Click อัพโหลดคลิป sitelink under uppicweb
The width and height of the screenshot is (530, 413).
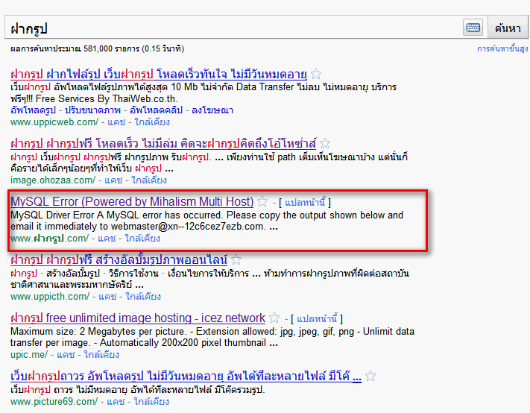156,110
